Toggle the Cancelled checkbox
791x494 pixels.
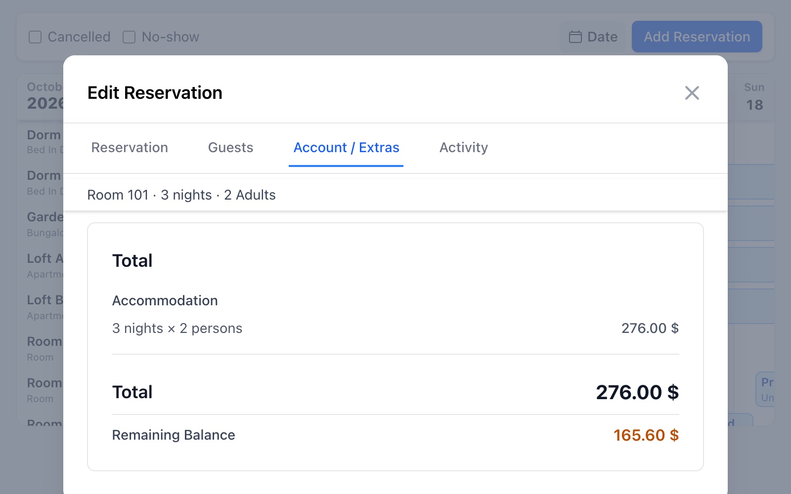point(35,37)
